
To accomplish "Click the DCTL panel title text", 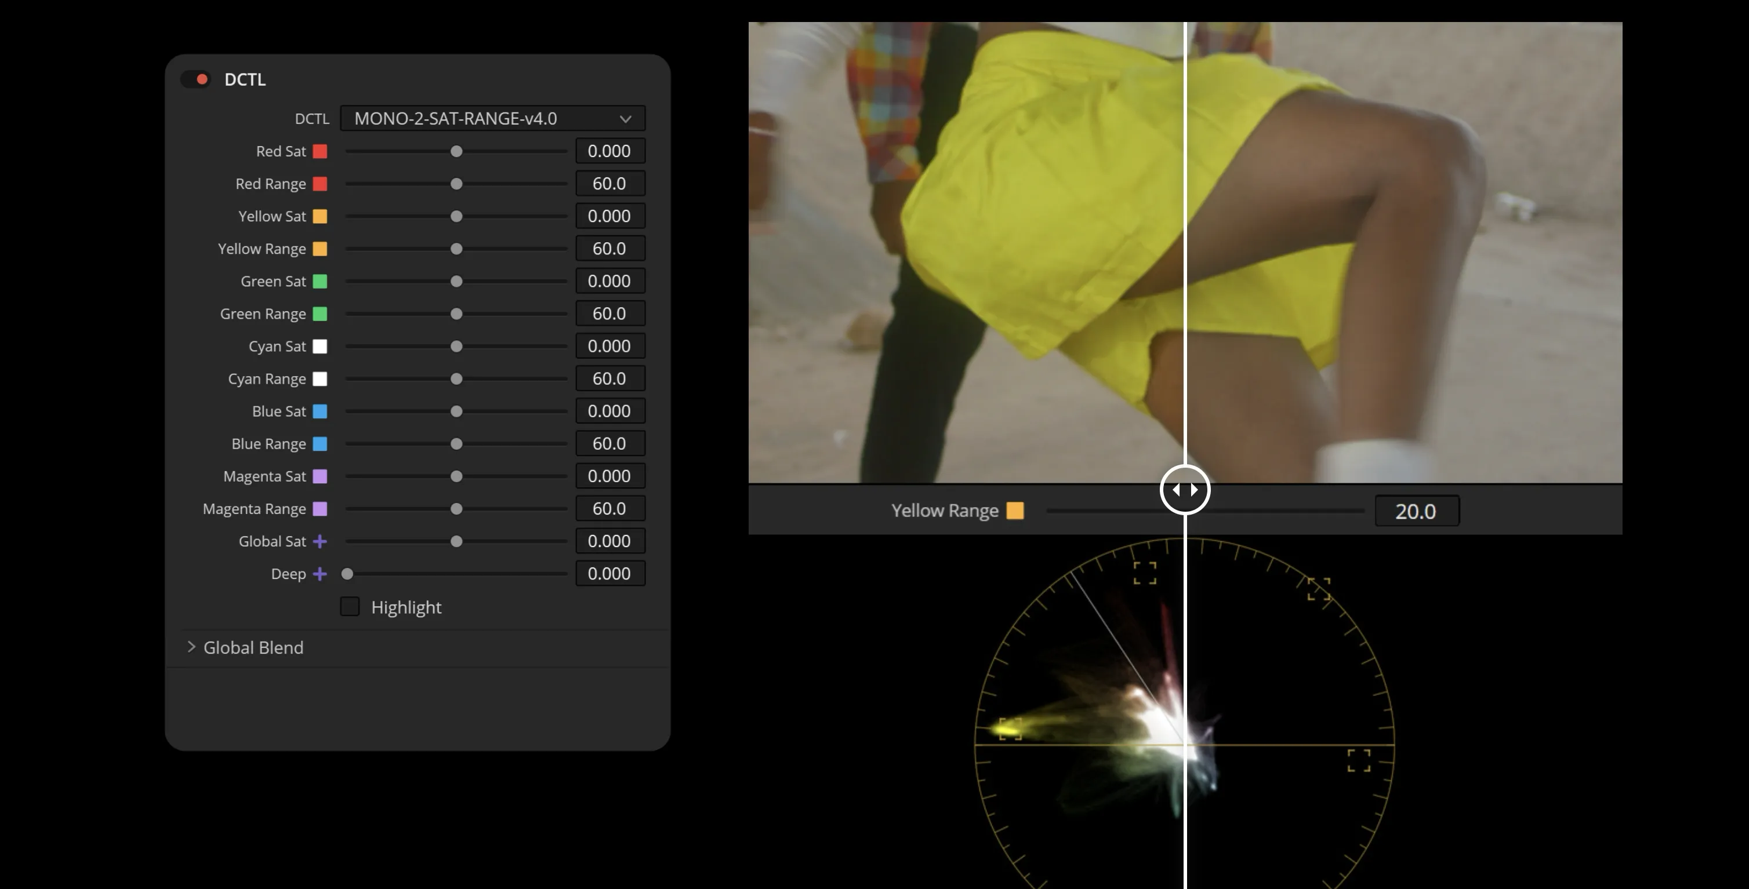I will pyautogui.click(x=245, y=79).
